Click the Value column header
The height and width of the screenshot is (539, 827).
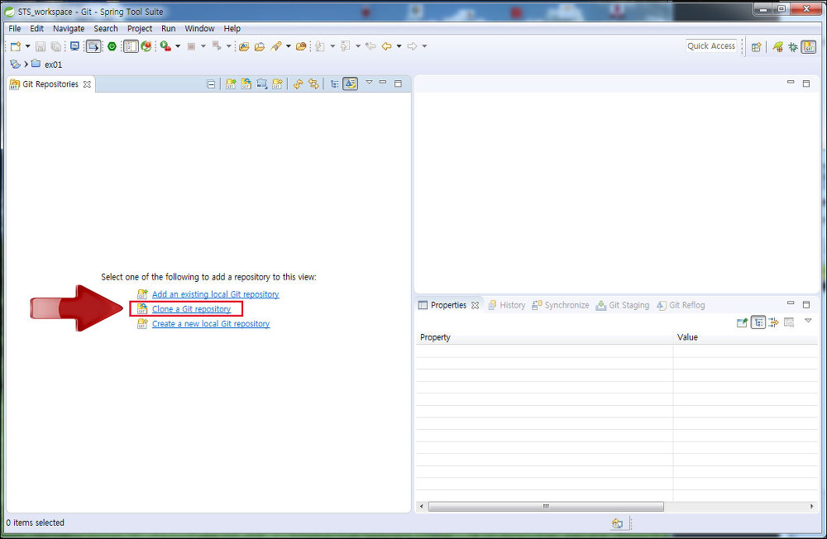[x=746, y=337]
